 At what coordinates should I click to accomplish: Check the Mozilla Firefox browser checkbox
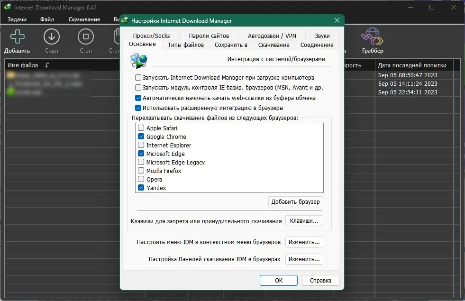pyautogui.click(x=141, y=171)
